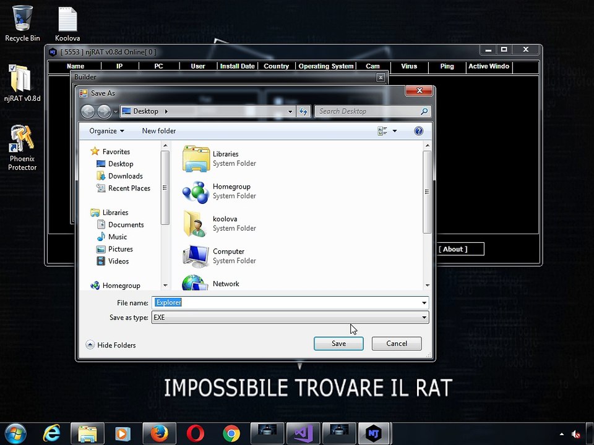Select the Computer system folder
Screen dimensions: 594x445
coord(220,256)
